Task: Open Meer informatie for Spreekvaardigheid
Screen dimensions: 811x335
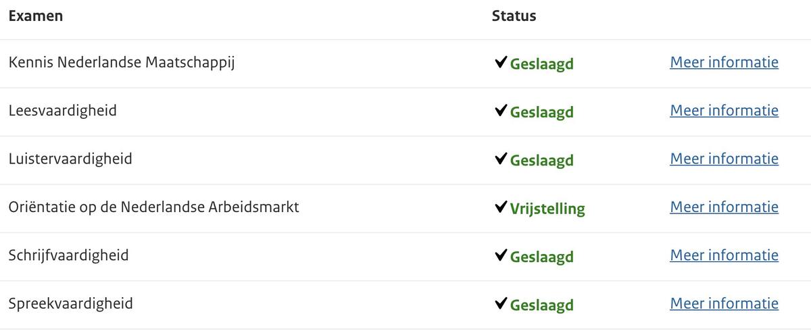Action: tap(724, 304)
